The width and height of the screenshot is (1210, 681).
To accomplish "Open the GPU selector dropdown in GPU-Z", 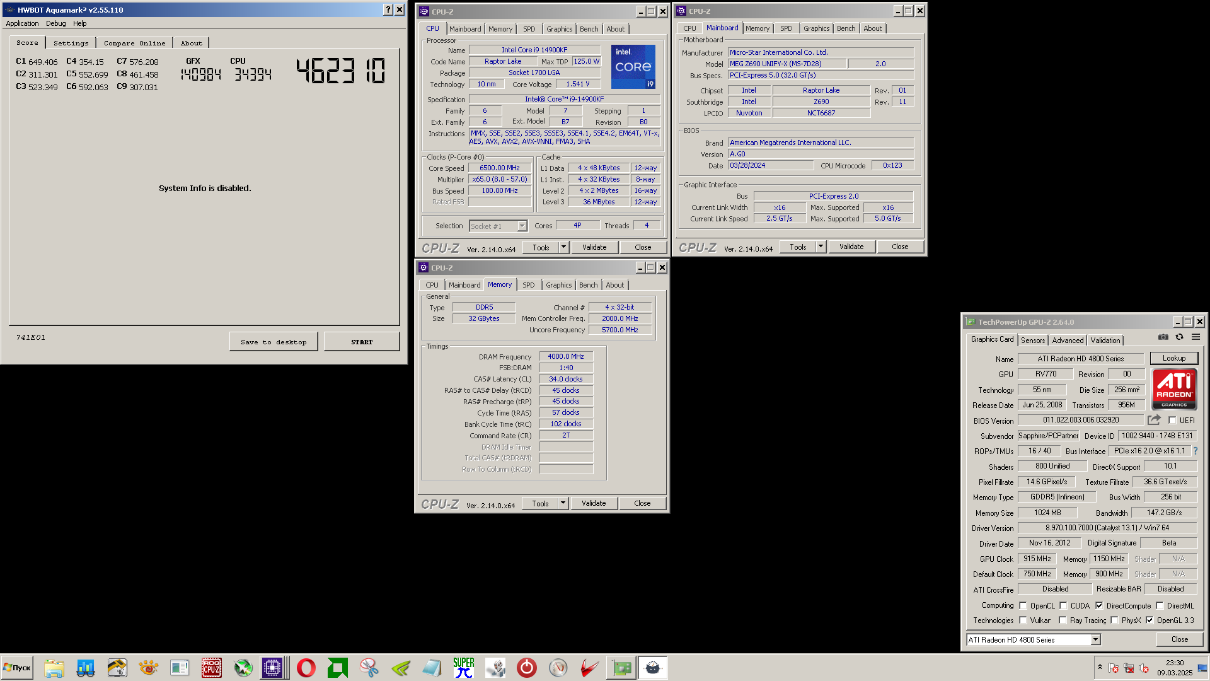I will point(1096,640).
